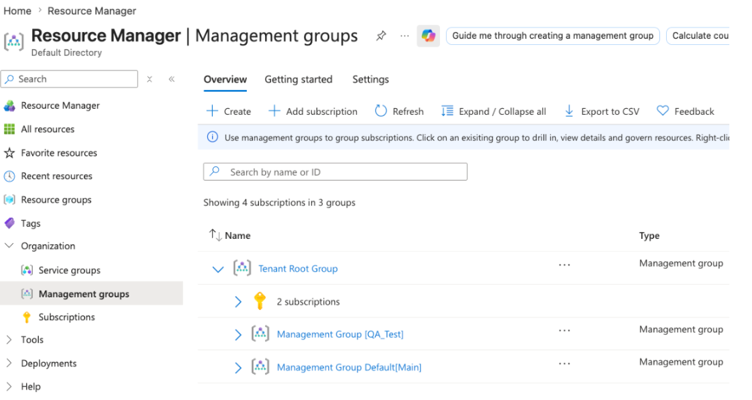Click the '2 subscriptions' text

(x=308, y=302)
